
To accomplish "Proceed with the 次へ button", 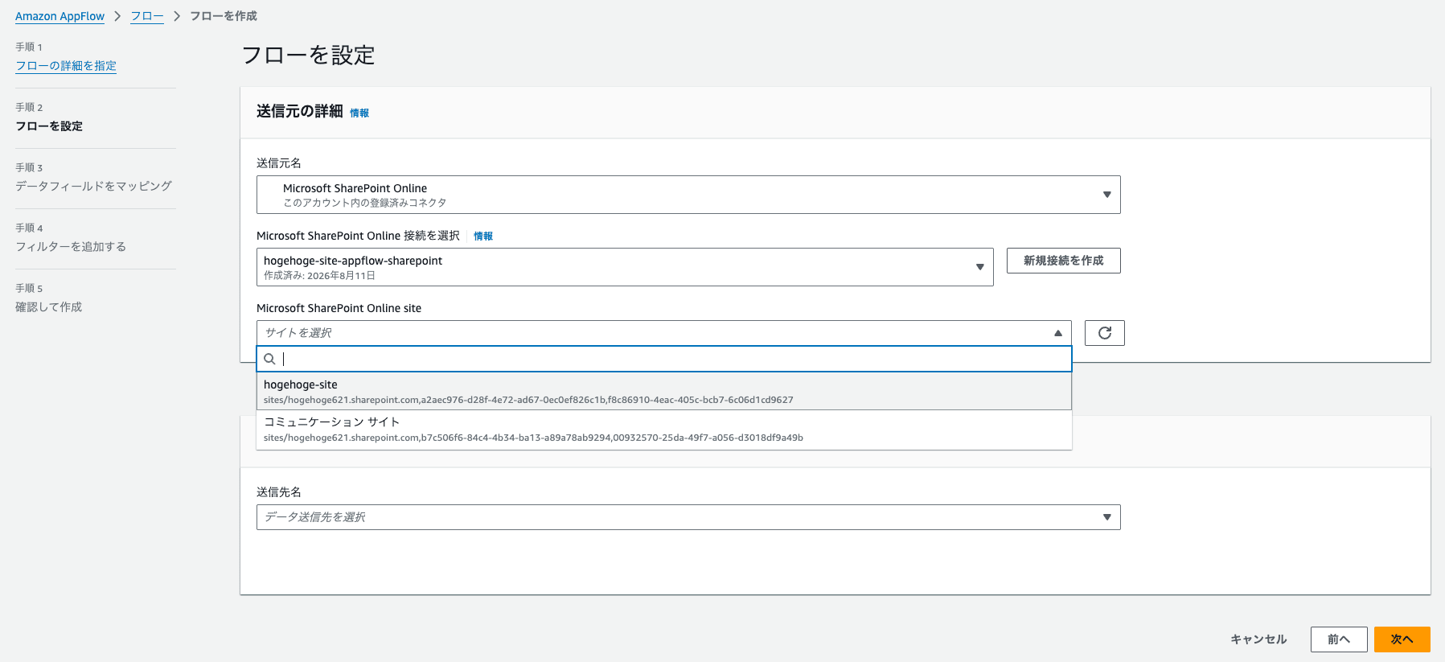I will tap(1402, 639).
